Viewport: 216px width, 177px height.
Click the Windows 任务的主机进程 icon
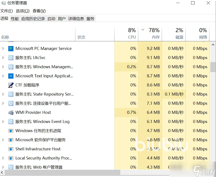11,131
